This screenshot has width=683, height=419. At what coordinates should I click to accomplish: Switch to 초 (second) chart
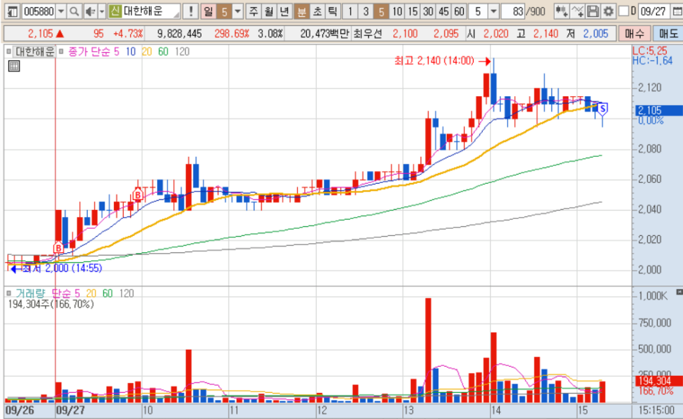pos(317,11)
